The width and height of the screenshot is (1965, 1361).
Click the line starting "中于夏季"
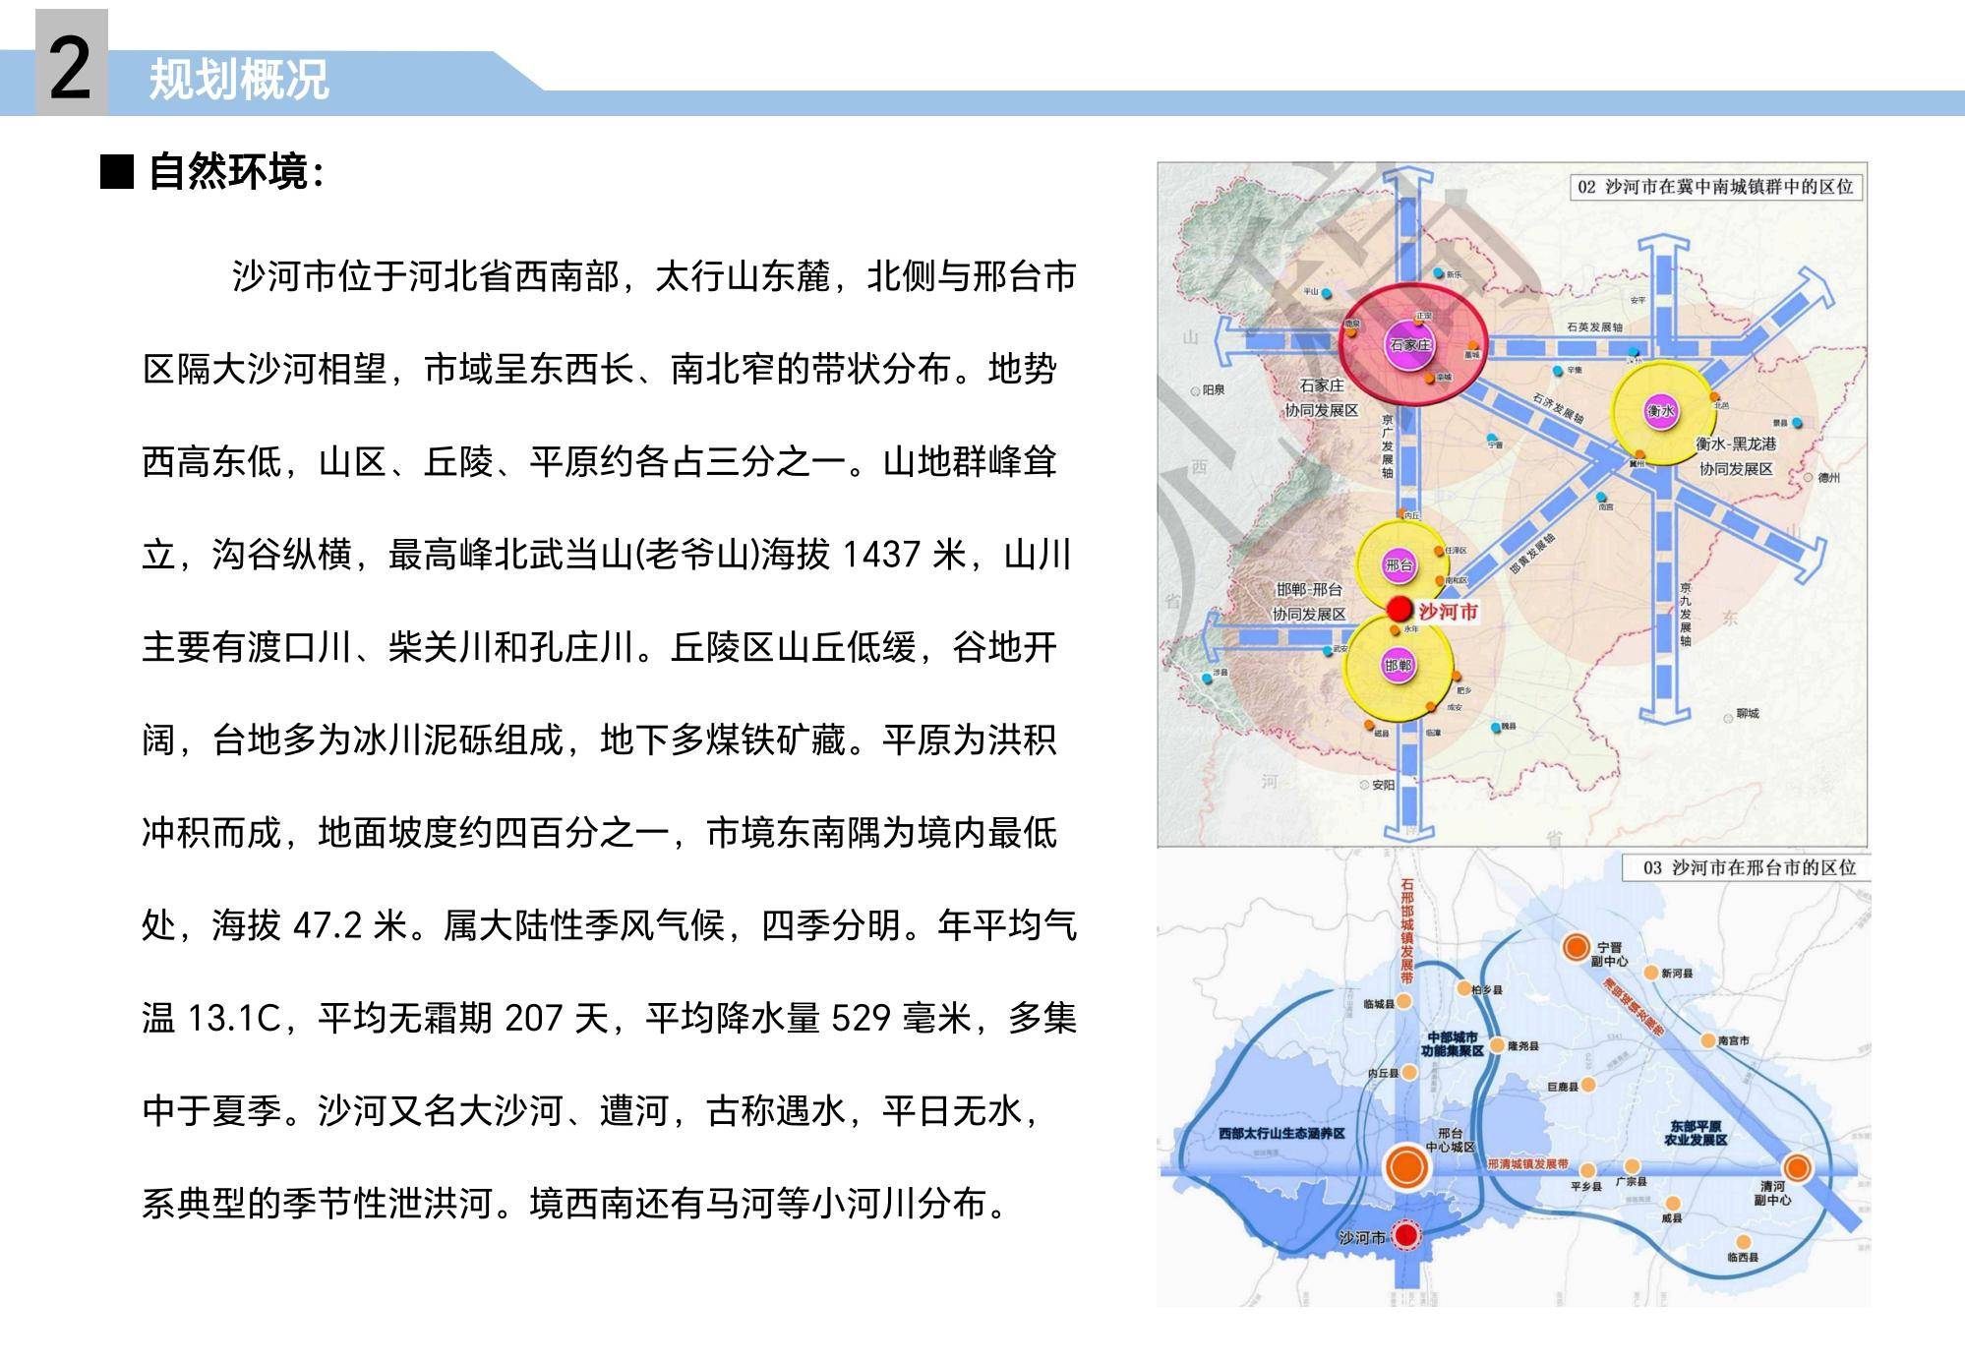tap(592, 1111)
